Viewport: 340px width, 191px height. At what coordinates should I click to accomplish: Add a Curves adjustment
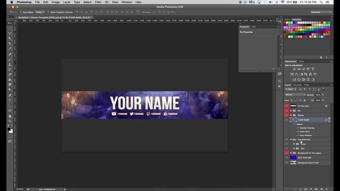point(303,69)
